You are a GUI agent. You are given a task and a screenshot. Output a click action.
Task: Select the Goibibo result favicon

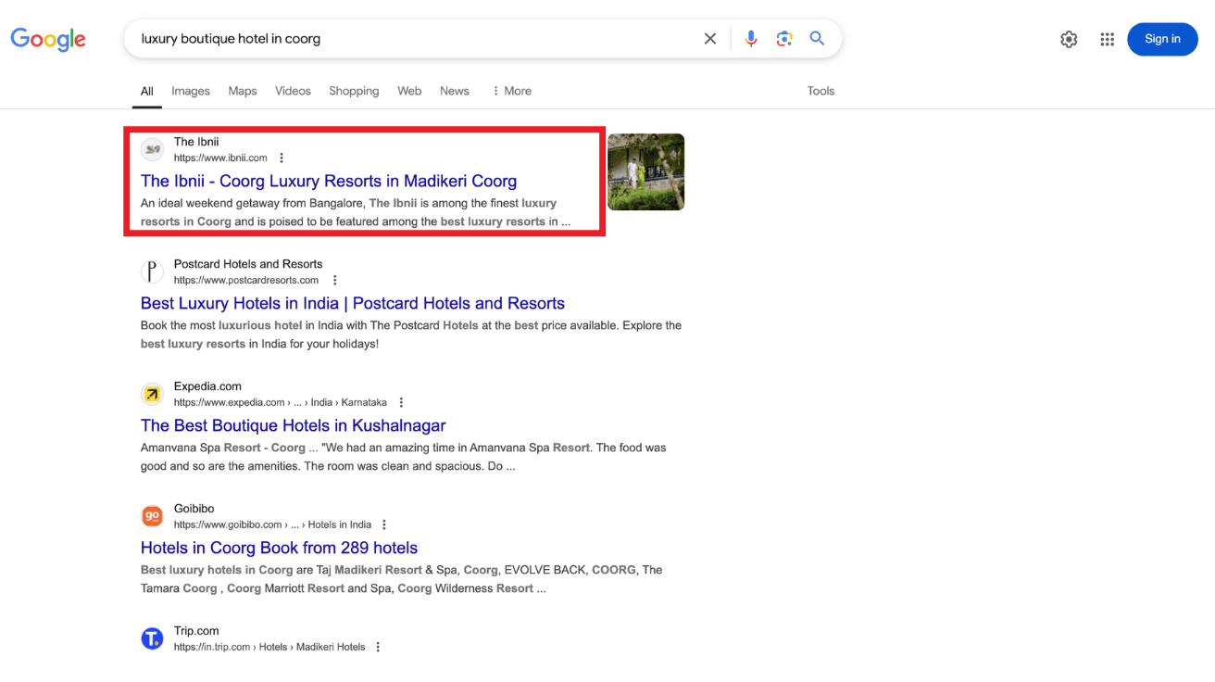152,516
